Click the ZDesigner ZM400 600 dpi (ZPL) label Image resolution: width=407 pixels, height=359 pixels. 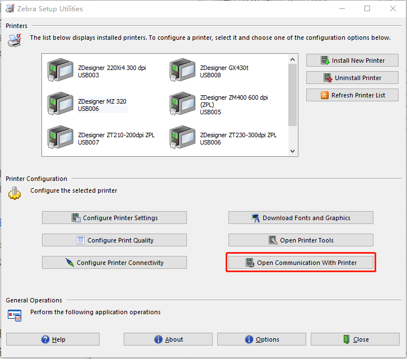[234, 105]
